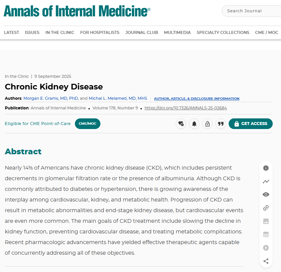Open the metrics line-chart icon

[x=266, y=182]
